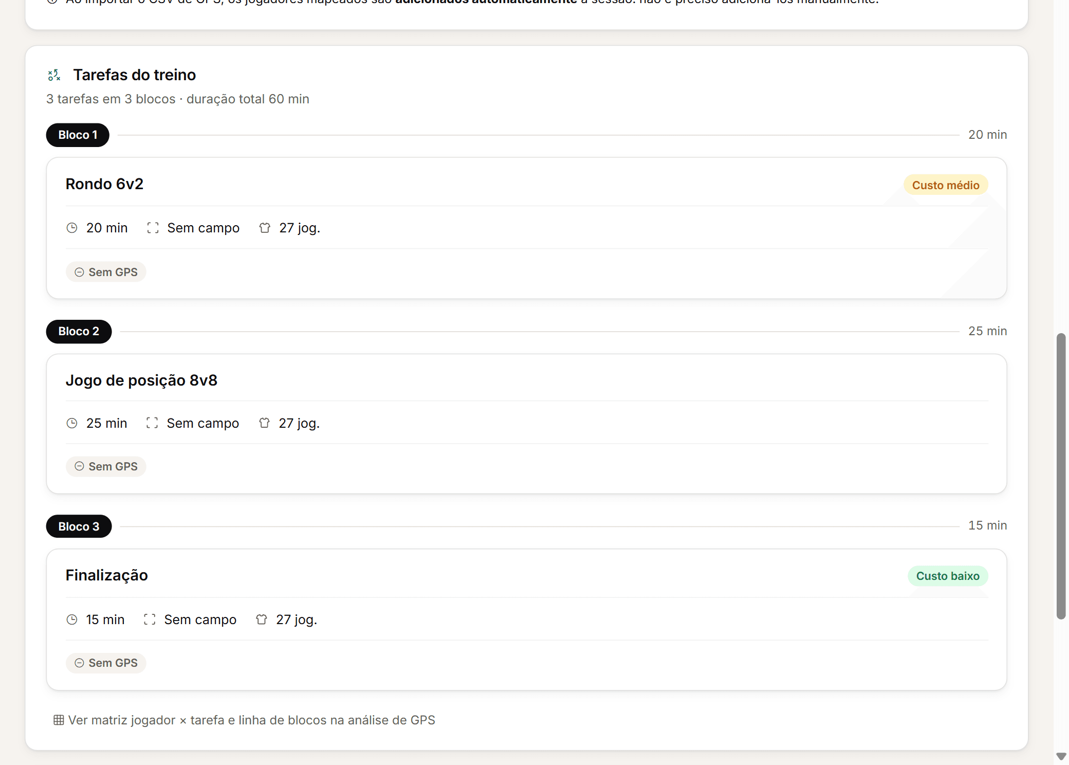Screen dimensions: 1069x765
Task: Click the jersey icon in Finalização card
Action: (262, 620)
